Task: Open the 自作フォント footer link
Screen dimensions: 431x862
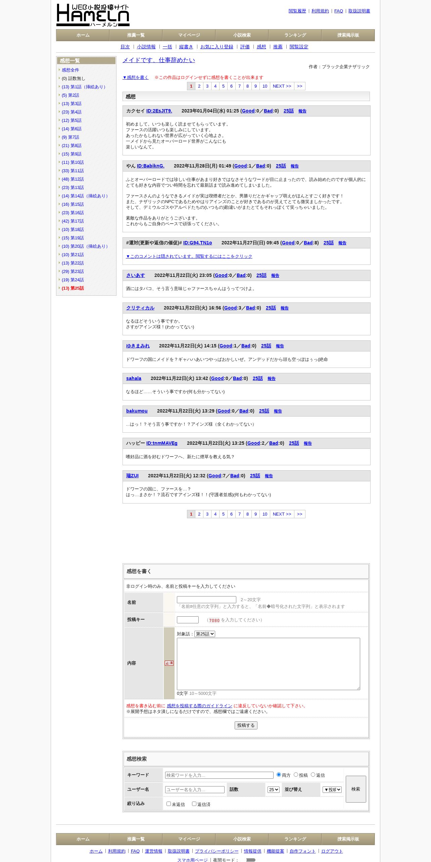Action: (x=303, y=851)
